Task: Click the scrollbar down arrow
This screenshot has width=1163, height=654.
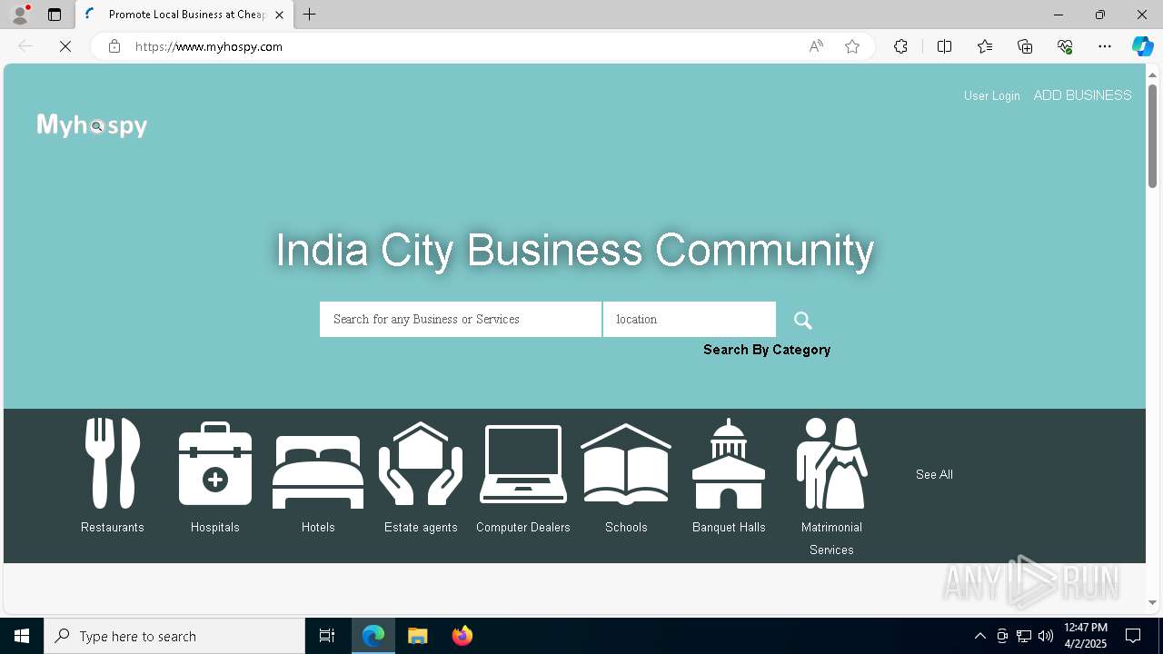Action: 1152,602
